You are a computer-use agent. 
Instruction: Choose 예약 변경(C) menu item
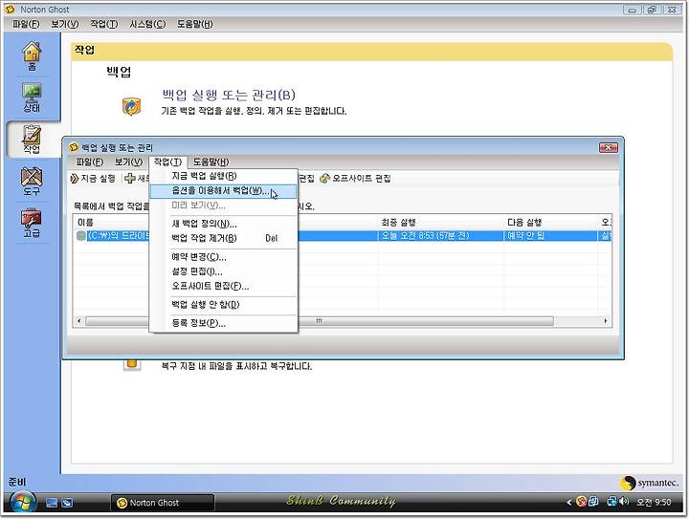click(224, 257)
